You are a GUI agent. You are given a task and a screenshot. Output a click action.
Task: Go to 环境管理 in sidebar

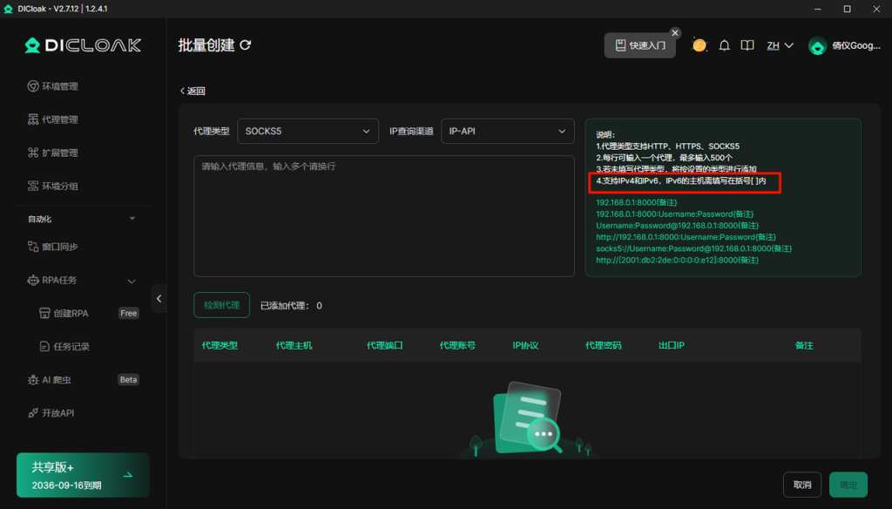(60, 86)
